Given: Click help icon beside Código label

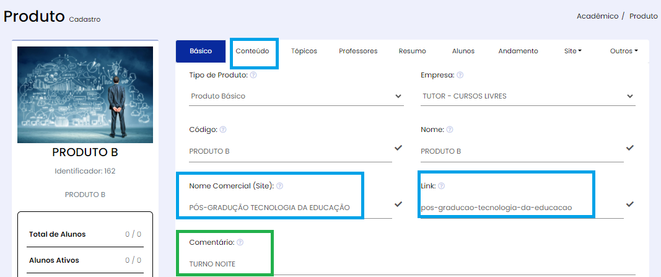Looking at the screenshot, I should click(x=223, y=130).
